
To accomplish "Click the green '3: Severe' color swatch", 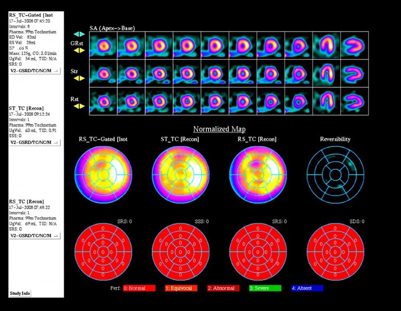I will 265,288.
